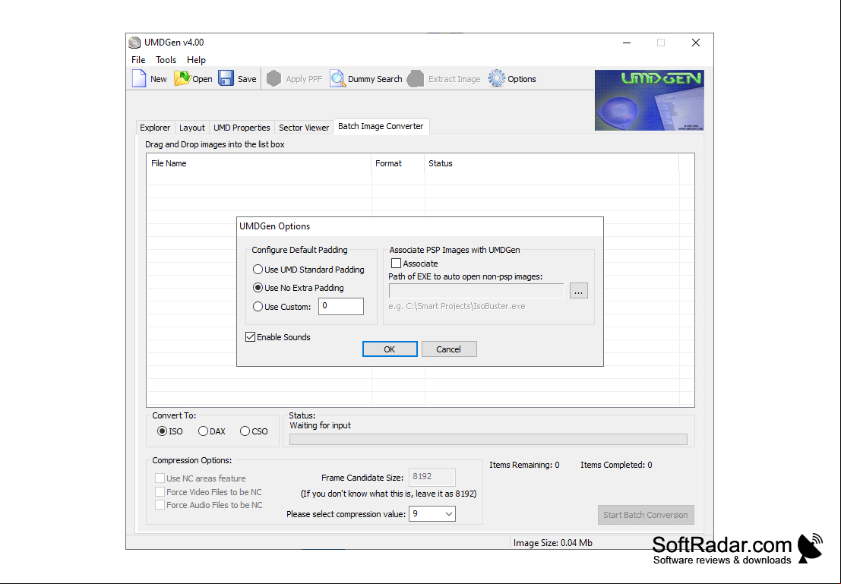The image size is (841, 584).
Task: Click the EXE path input field
Action: click(x=476, y=291)
